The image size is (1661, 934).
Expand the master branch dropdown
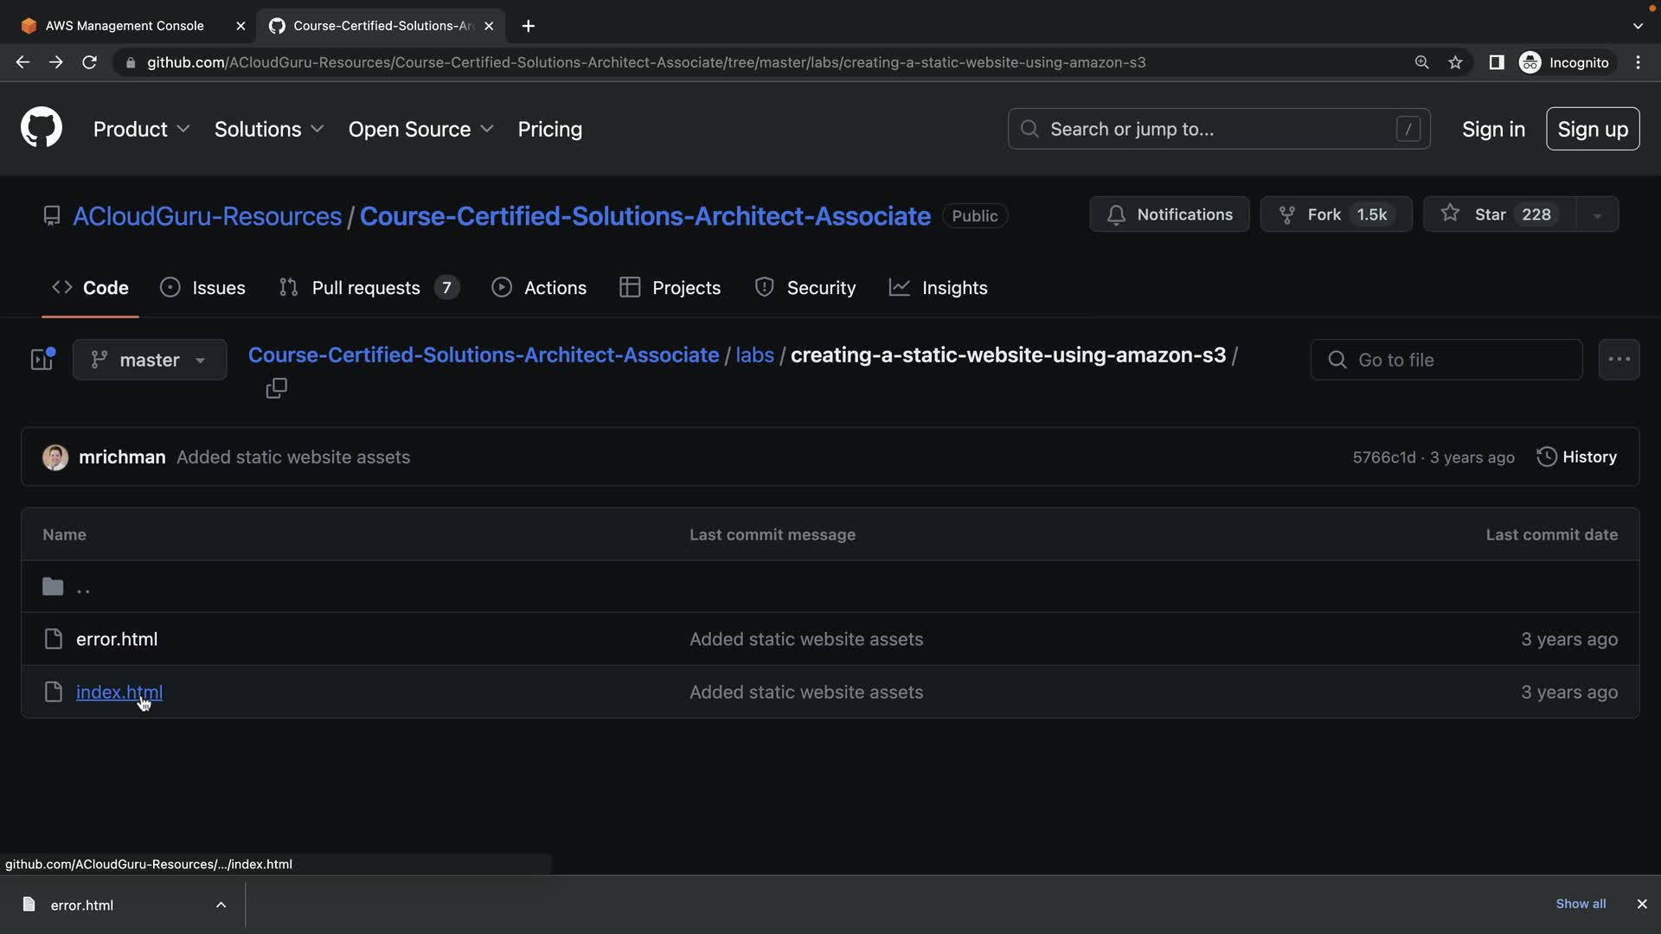tap(150, 360)
